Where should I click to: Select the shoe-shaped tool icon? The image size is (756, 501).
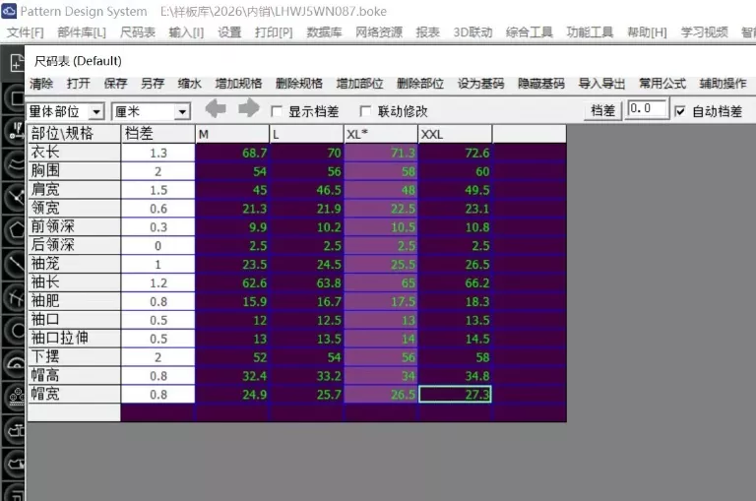pyautogui.click(x=16, y=463)
